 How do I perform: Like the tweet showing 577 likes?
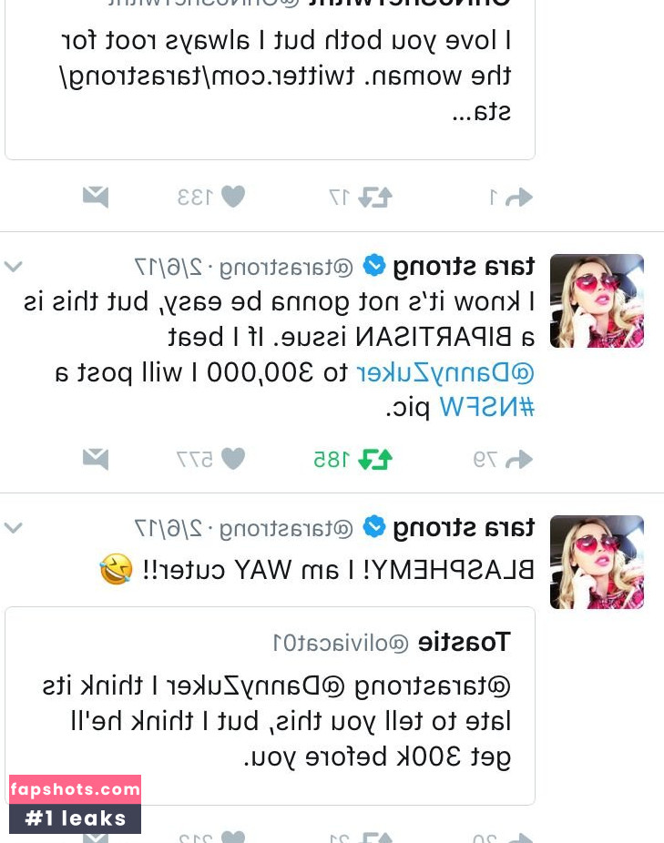point(233,459)
